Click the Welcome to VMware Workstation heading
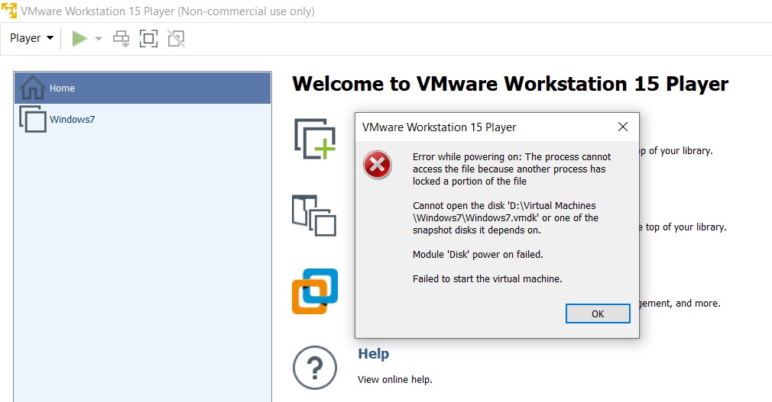 pyautogui.click(x=510, y=84)
